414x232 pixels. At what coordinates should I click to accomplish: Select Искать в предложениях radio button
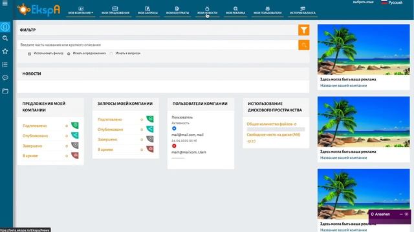click(69, 53)
